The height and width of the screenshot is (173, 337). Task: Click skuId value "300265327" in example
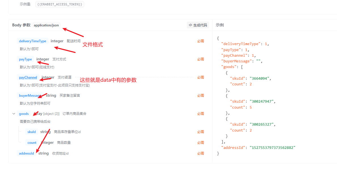(x=261, y=125)
